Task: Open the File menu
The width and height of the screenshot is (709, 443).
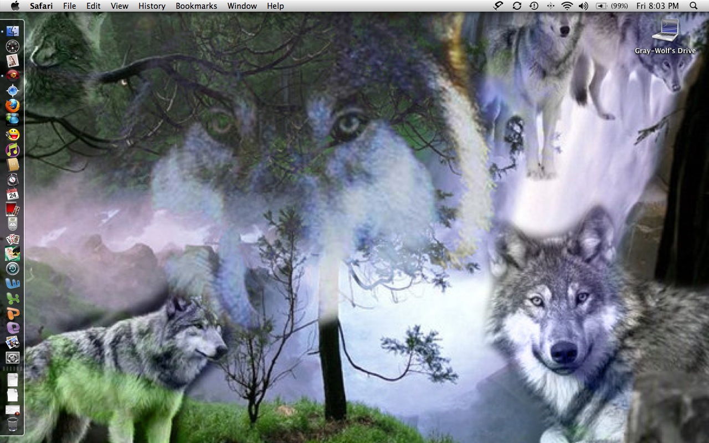Action: [x=70, y=6]
